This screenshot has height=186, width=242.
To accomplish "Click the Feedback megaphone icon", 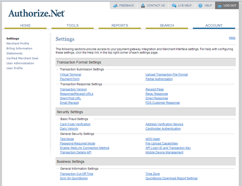I will [115, 5].
